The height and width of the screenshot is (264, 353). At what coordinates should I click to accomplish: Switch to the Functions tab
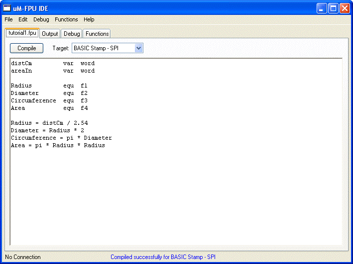97,34
